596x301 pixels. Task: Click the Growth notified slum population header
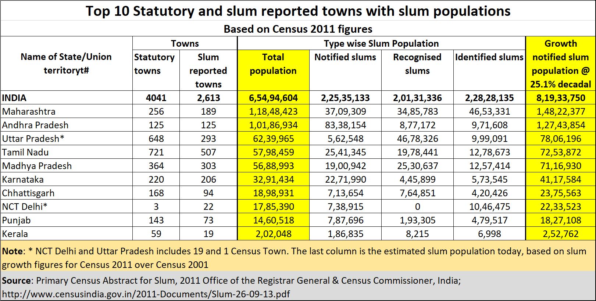point(561,64)
